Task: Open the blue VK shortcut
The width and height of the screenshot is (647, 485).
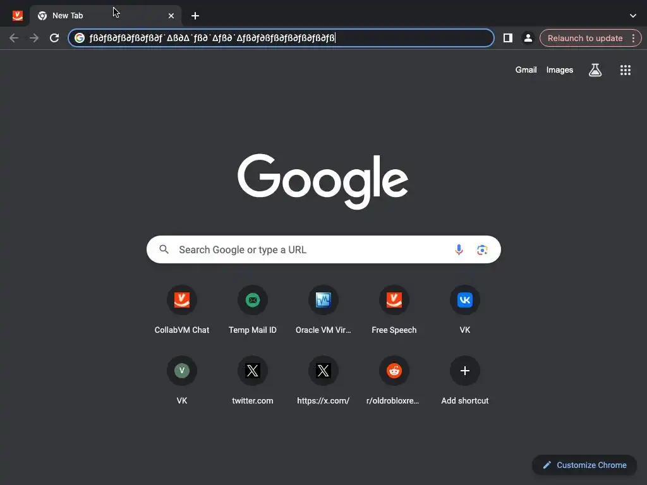Action: click(x=465, y=309)
